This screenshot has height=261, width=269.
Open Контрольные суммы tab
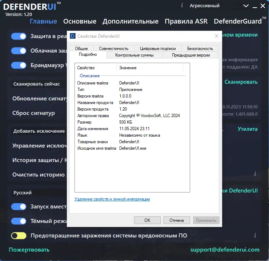pos(134,55)
